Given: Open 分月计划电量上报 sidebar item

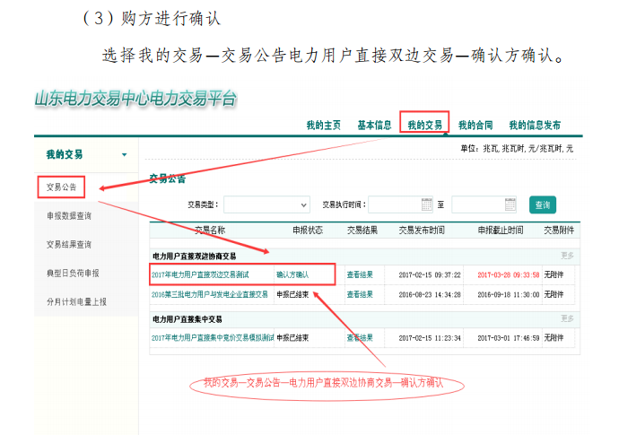Looking at the screenshot, I should [x=75, y=301].
